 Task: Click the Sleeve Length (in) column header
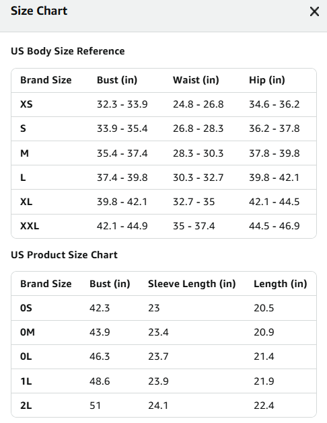pyautogui.click(x=192, y=284)
